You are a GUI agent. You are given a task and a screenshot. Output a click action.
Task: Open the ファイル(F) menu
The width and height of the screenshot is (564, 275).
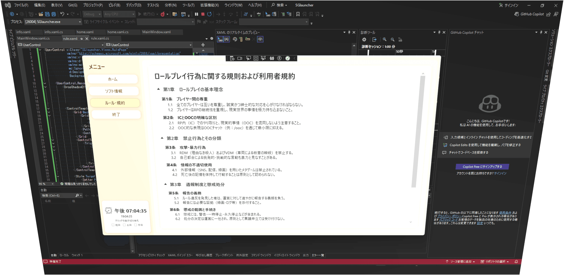point(21,5)
